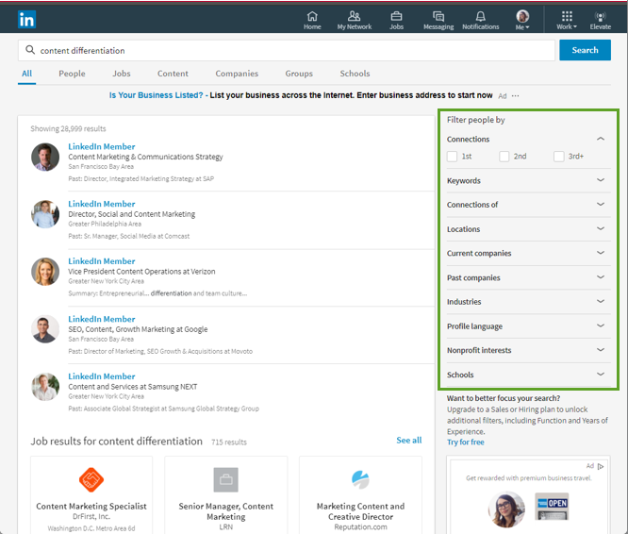
Task: Click the blue Search button
Action: click(x=585, y=50)
